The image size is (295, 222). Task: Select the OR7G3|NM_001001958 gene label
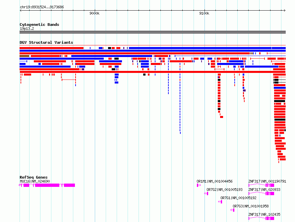pyautogui.click(x=251, y=206)
